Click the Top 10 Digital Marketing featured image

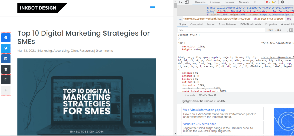[87, 97]
